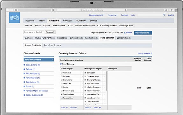
Task: Click arrow next to Taxable Bond category
Action: [82, 98]
